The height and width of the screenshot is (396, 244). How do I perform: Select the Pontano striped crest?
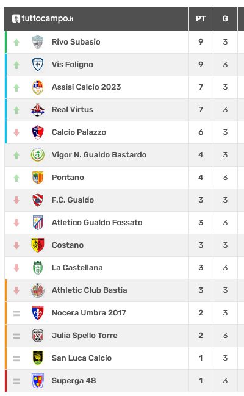pyautogui.click(x=38, y=178)
